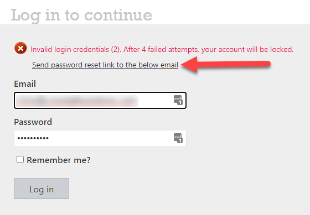Image resolution: width=310 pixels, height=215 pixels.
Task: Enable the Remember me checkbox
Action: pos(20,160)
